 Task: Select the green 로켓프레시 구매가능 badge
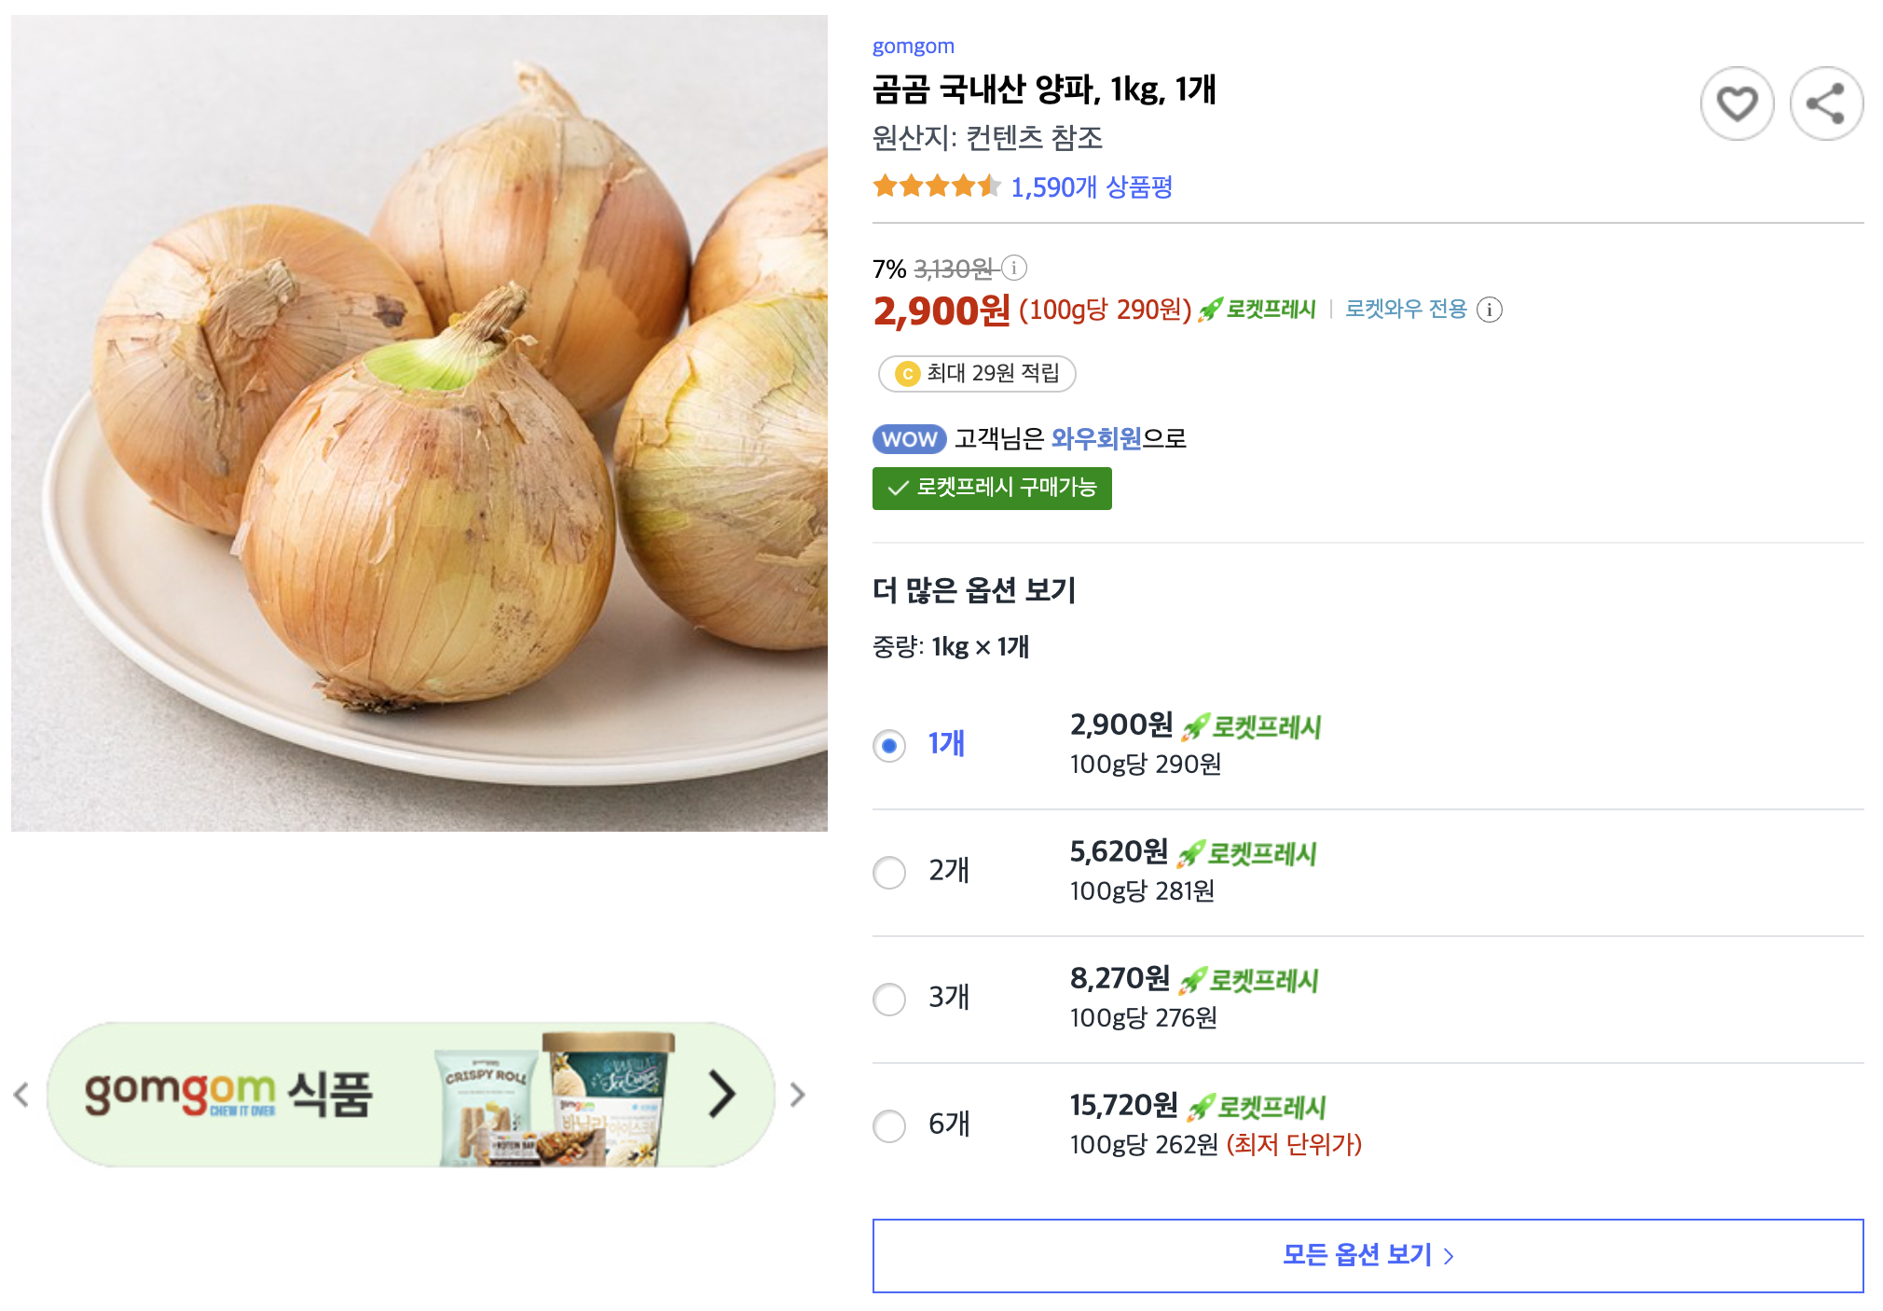click(x=992, y=489)
